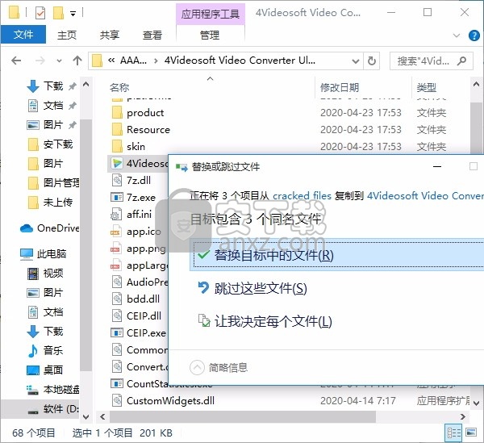This screenshot has width=484, height=443.
Task: Open 未上传 folder in sidebar
Action: coord(51,203)
